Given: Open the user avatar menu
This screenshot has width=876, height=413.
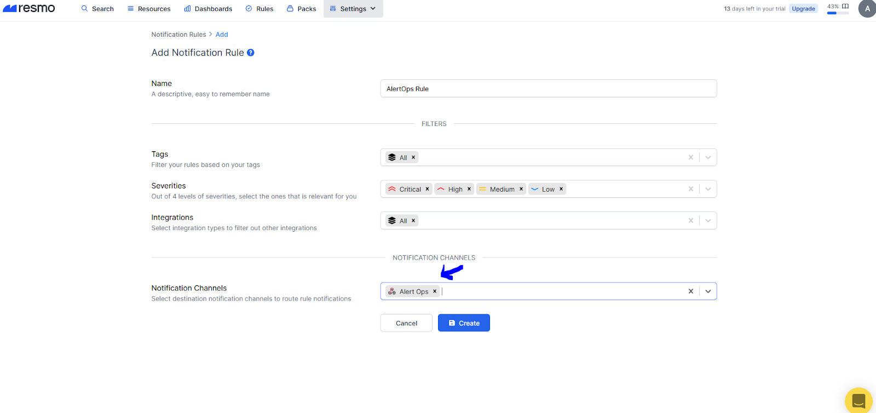Looking at the screenshot, I should tap(867, 9).
